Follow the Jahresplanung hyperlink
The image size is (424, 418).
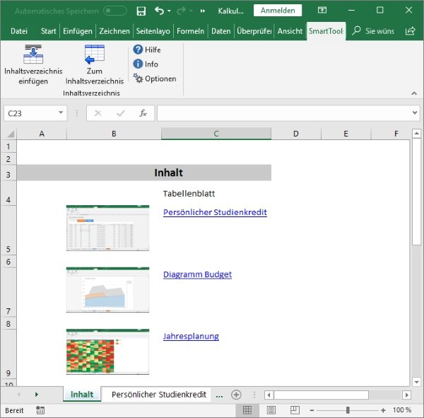pos(191,336)
